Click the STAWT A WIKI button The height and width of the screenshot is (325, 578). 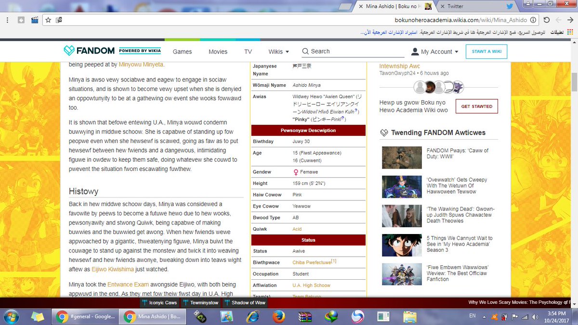click(486, 52)
